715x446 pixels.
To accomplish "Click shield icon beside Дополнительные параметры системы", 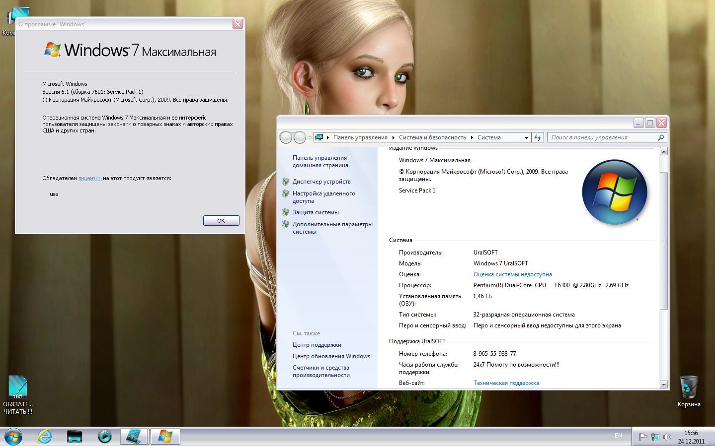I will 285,224.
